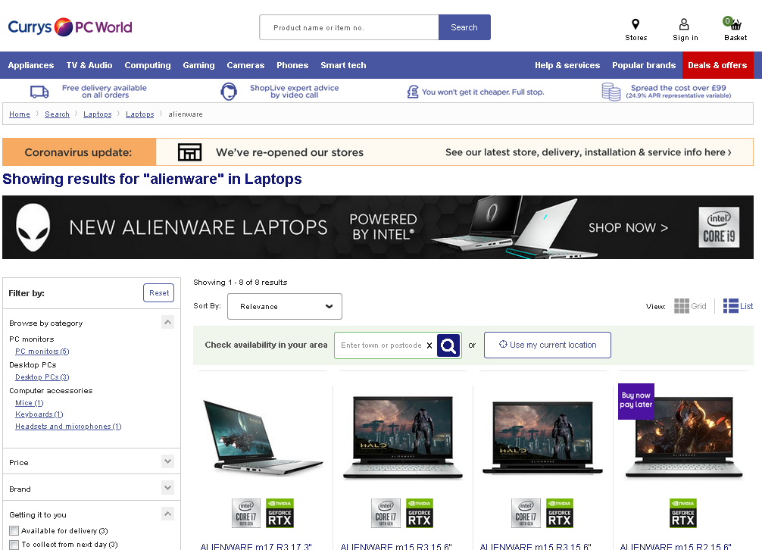
Task: Go to Home breadcrumb link
Action: point(20,114)
